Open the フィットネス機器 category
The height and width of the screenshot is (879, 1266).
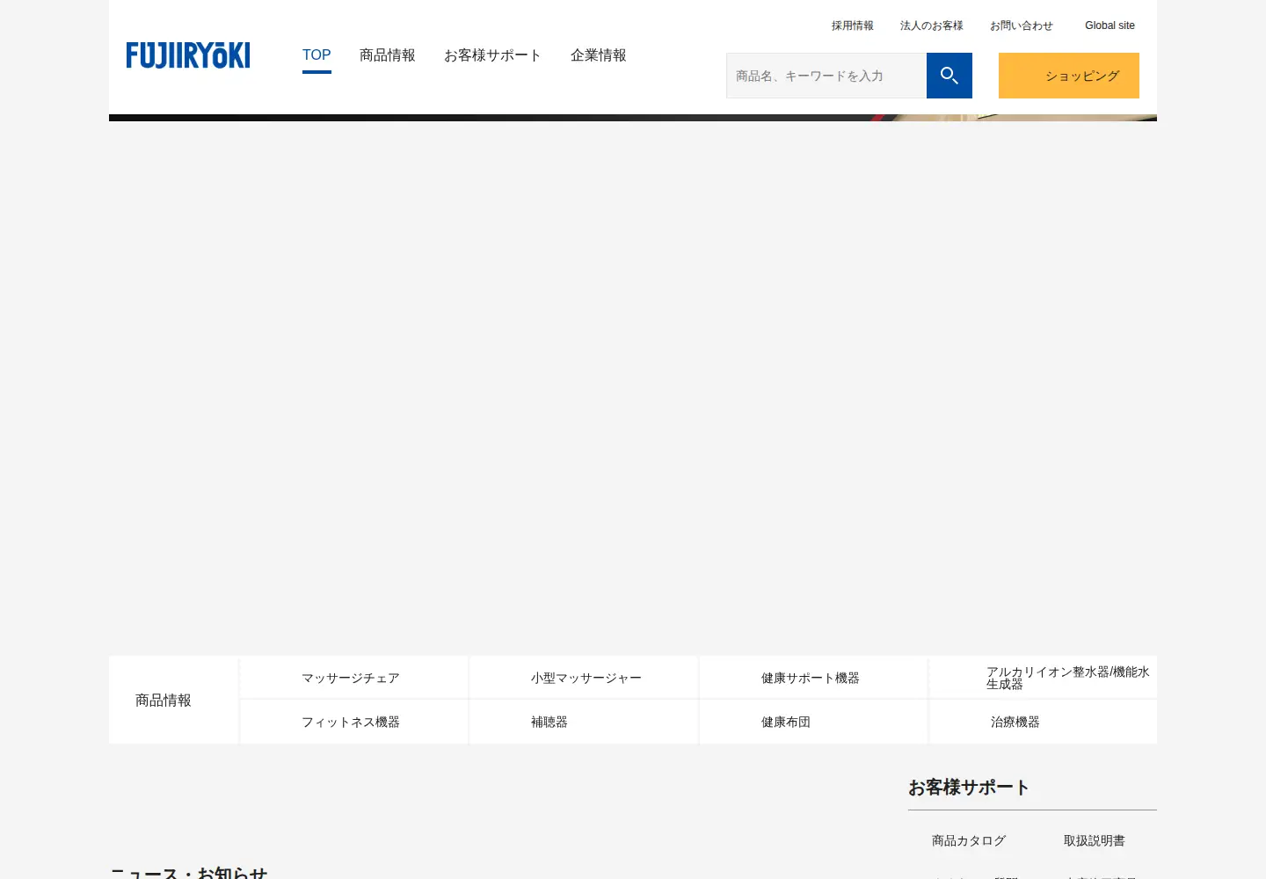(353, 722)
